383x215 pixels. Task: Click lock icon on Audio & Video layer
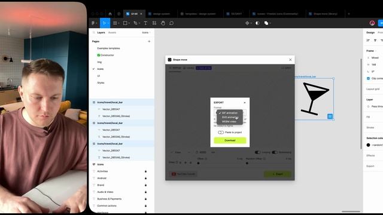[x=145, y=192]
